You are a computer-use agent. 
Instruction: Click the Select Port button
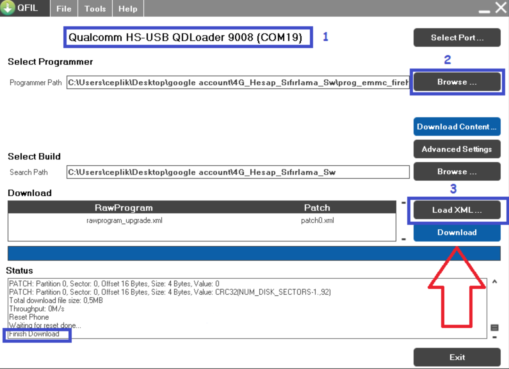coord(457,37)
